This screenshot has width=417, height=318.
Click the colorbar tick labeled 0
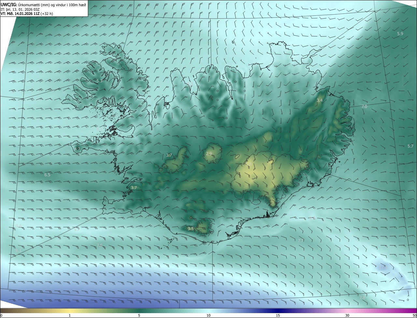pos(1,315)
